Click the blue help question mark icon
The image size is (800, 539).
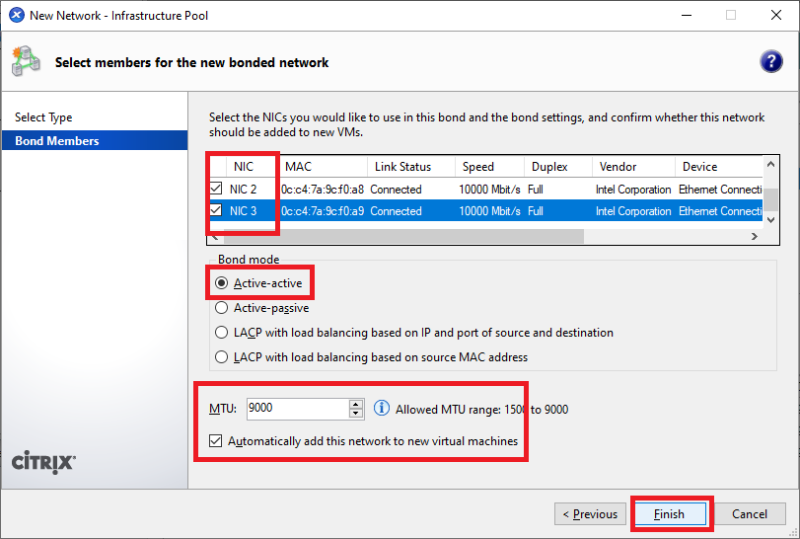click(x=770, y=62)
